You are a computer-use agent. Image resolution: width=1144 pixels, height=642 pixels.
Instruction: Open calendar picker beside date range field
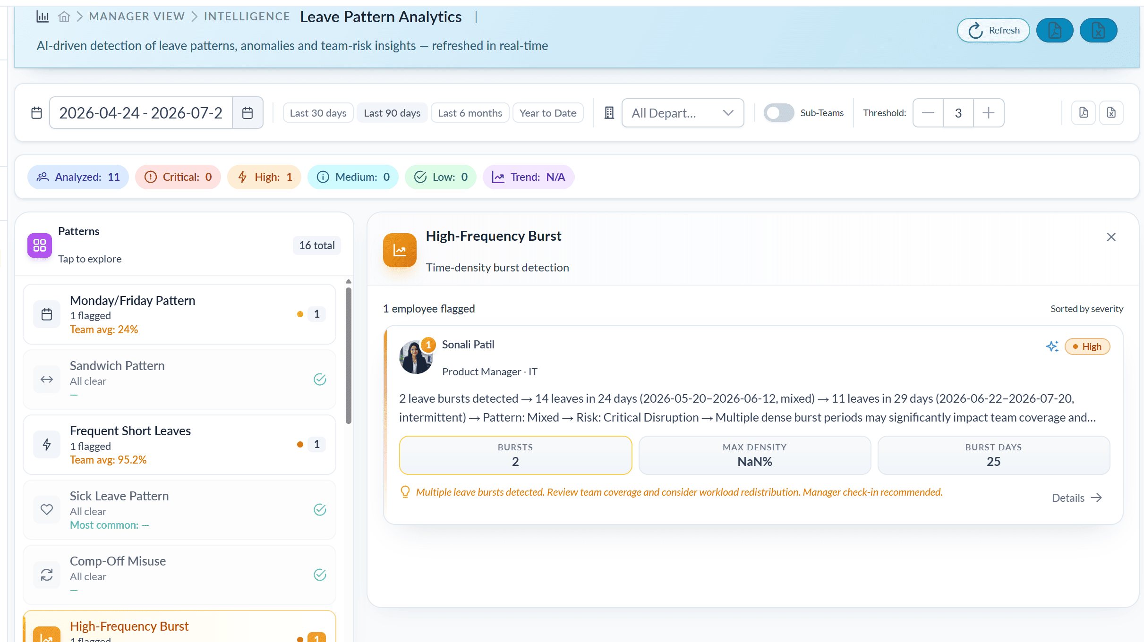[x=248, y=113]
